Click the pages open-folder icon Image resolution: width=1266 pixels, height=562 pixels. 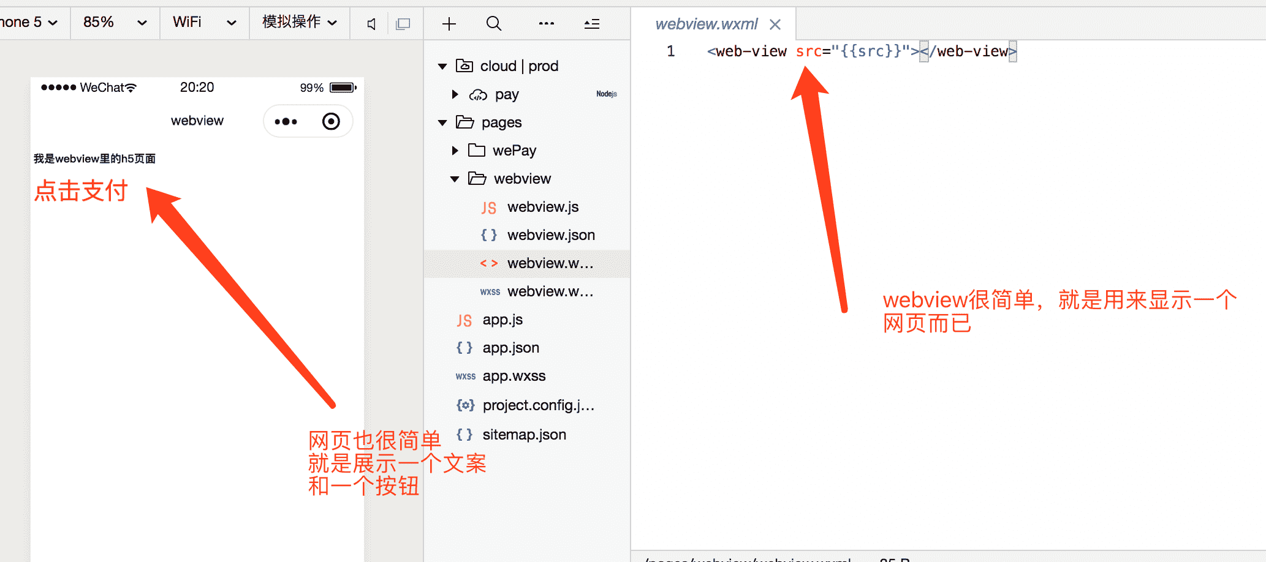pos(465,122)
